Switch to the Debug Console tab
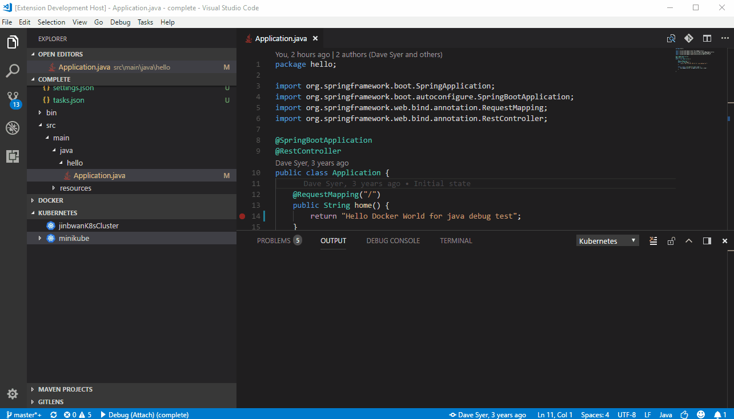This screenshot has width=734, height=419. (393, 241)
